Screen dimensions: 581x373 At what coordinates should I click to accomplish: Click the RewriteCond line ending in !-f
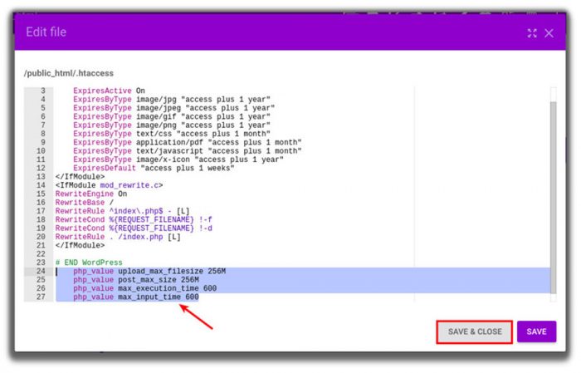(134, 219)
